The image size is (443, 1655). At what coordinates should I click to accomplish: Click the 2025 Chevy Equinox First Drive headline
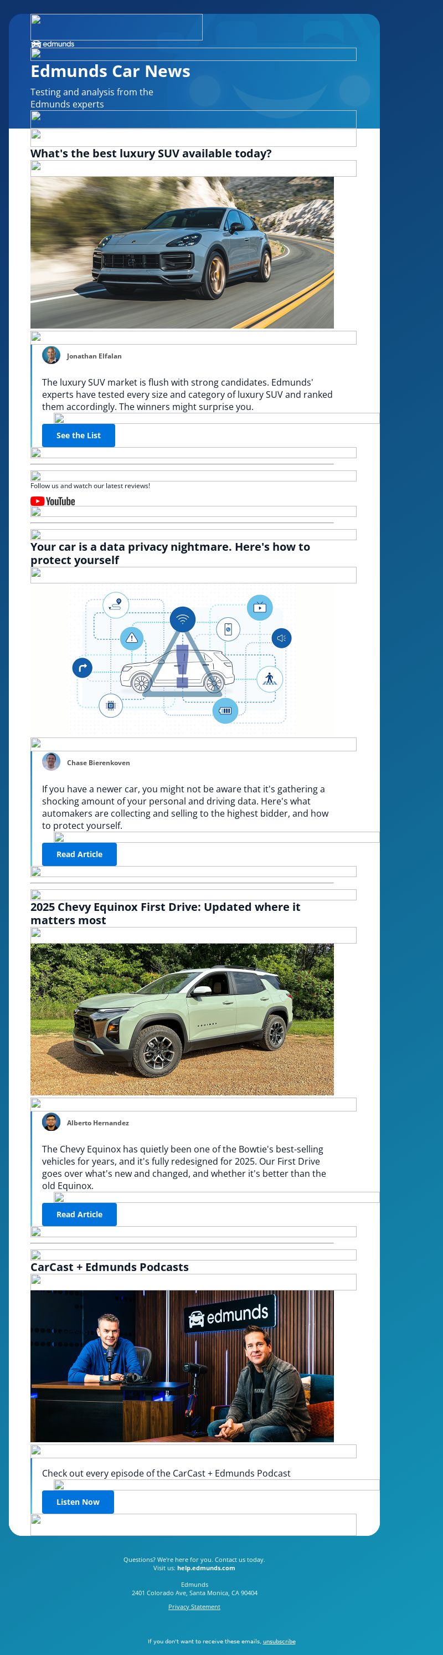165,914
